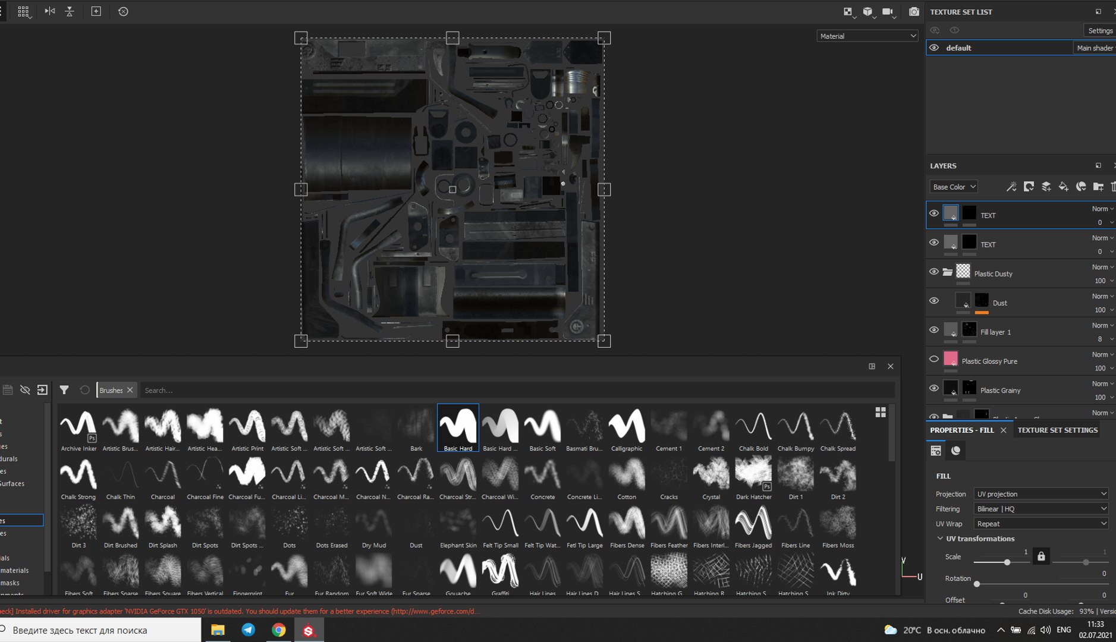Hide the Dust layer
This screenshot has width=1116, height=642.
pyautogui.click(x=934, y=300)
